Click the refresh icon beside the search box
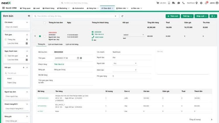 122,16
